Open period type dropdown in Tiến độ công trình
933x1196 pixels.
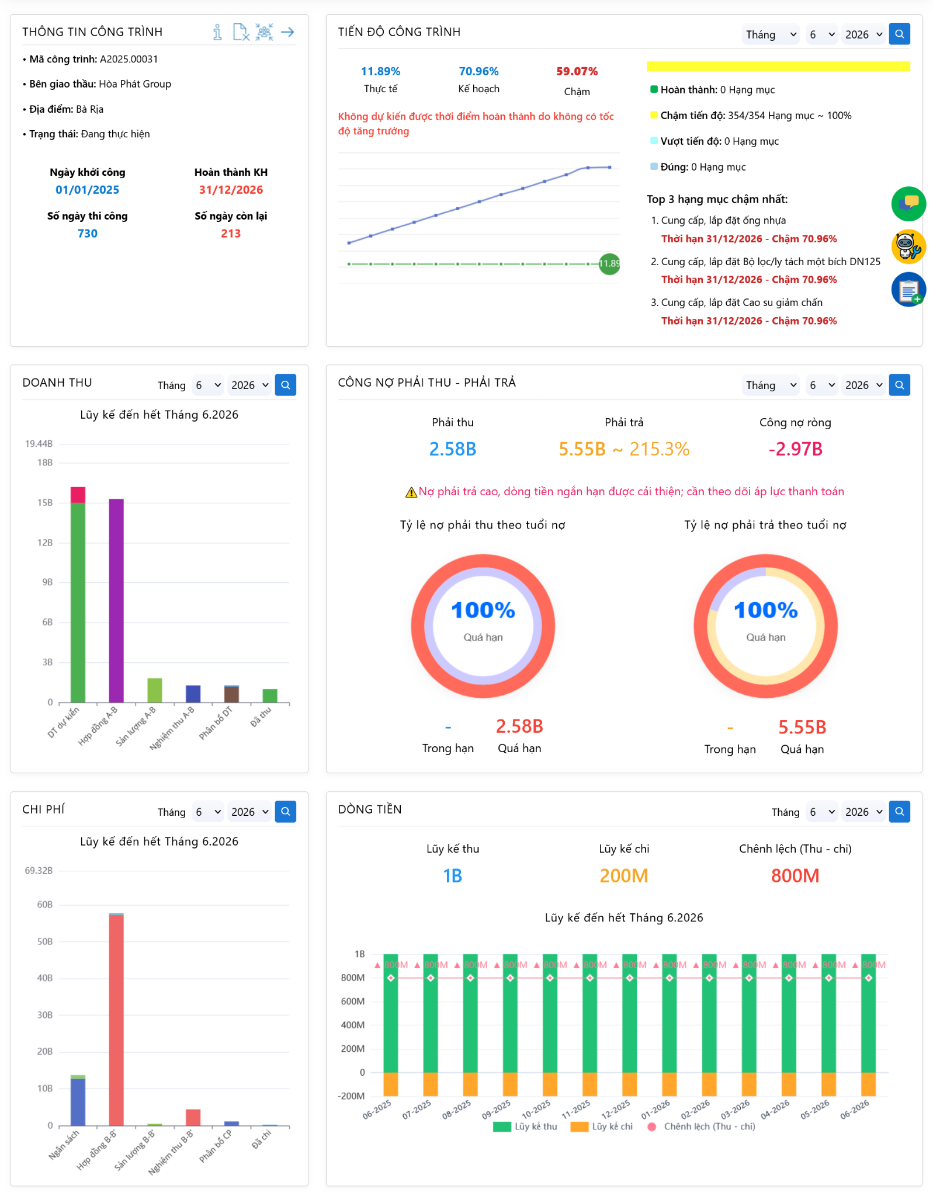coord(771,34)
